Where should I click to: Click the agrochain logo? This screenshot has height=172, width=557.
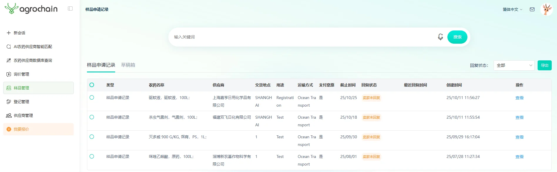tap(31, 8)
